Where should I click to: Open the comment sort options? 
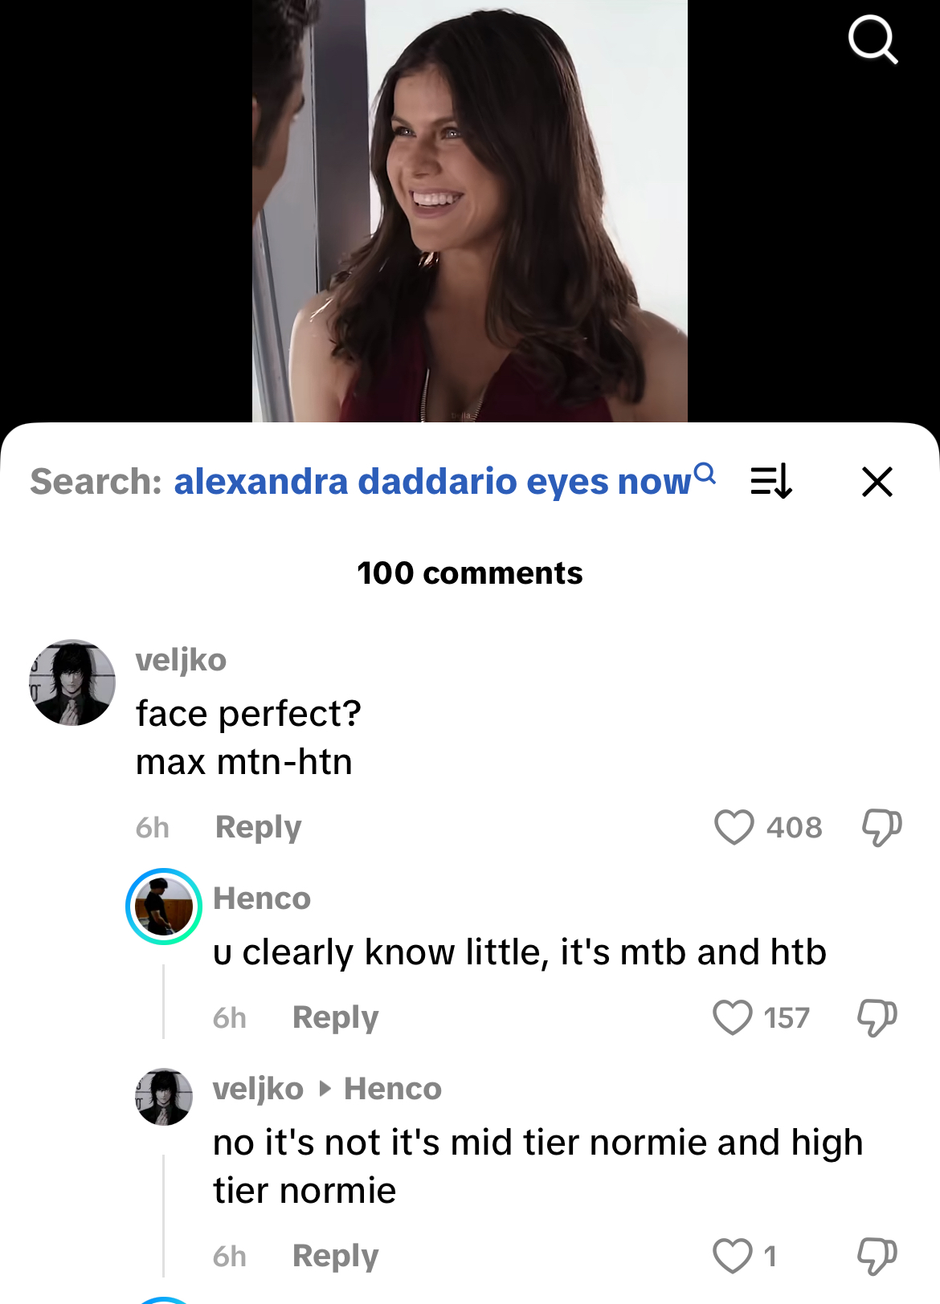(771, 482)
